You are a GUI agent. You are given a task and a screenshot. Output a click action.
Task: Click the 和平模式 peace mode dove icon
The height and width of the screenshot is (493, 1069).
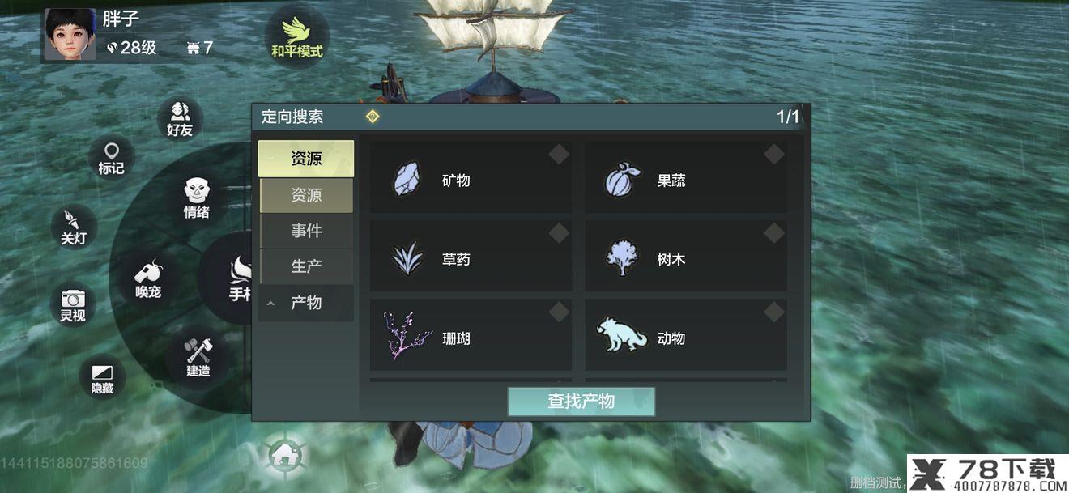(x=296, y=36)
